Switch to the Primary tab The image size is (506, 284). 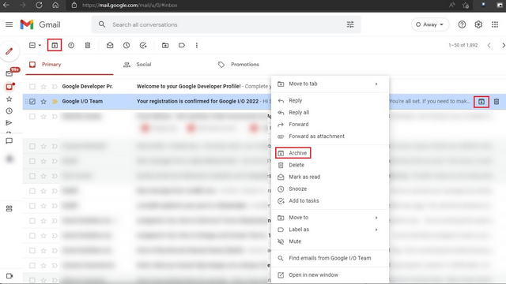click(x=70, y=65)
